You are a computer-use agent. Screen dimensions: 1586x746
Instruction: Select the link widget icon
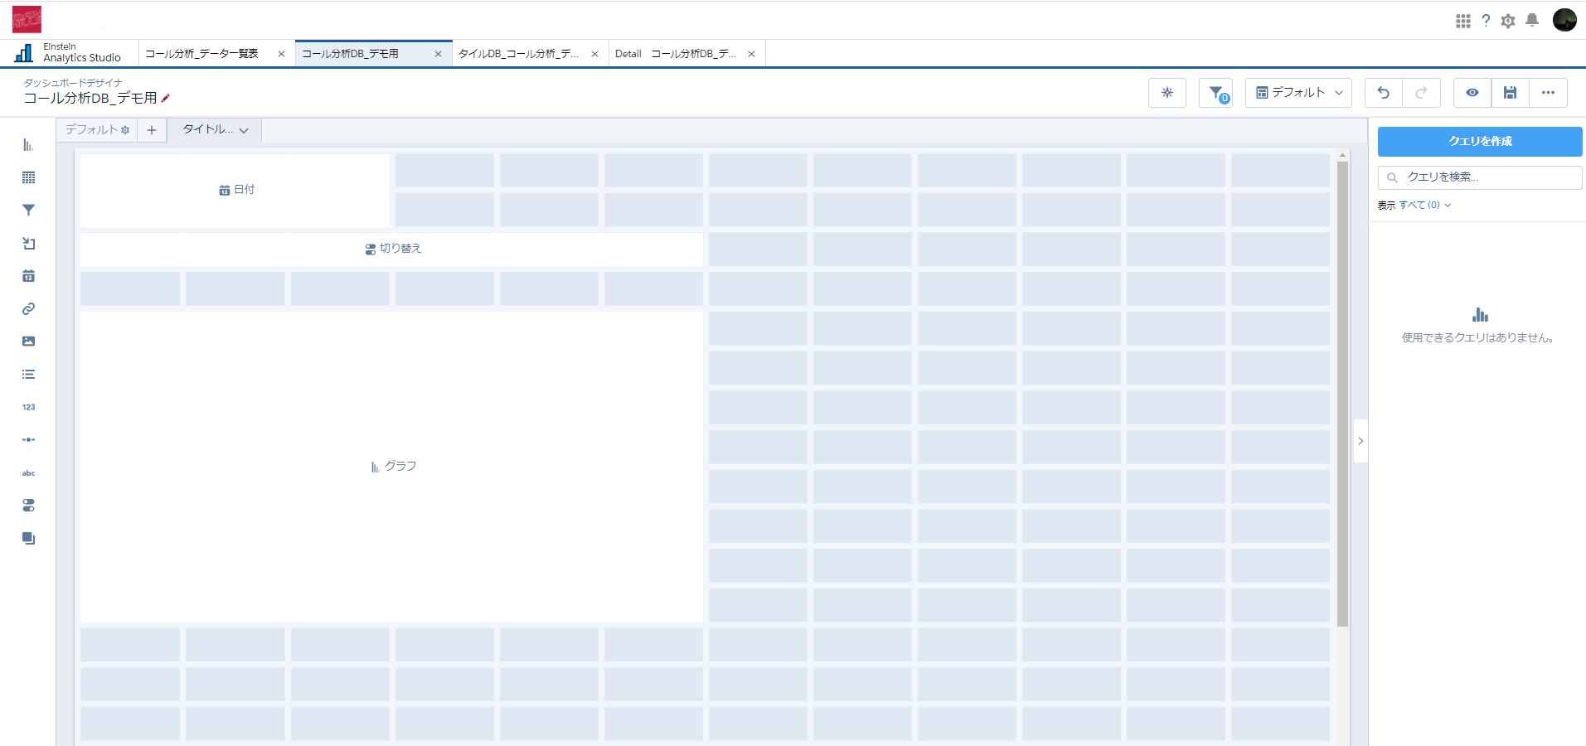click(28, 308)
